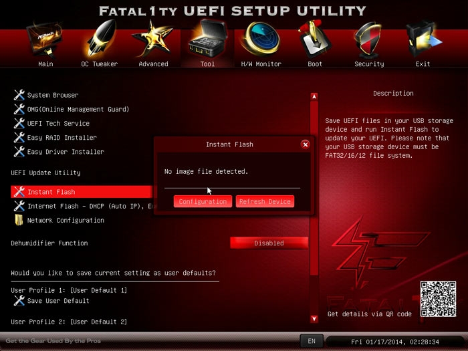Open the Main monitor icon
The image size is (468, 351).
[x=45, y=40]
